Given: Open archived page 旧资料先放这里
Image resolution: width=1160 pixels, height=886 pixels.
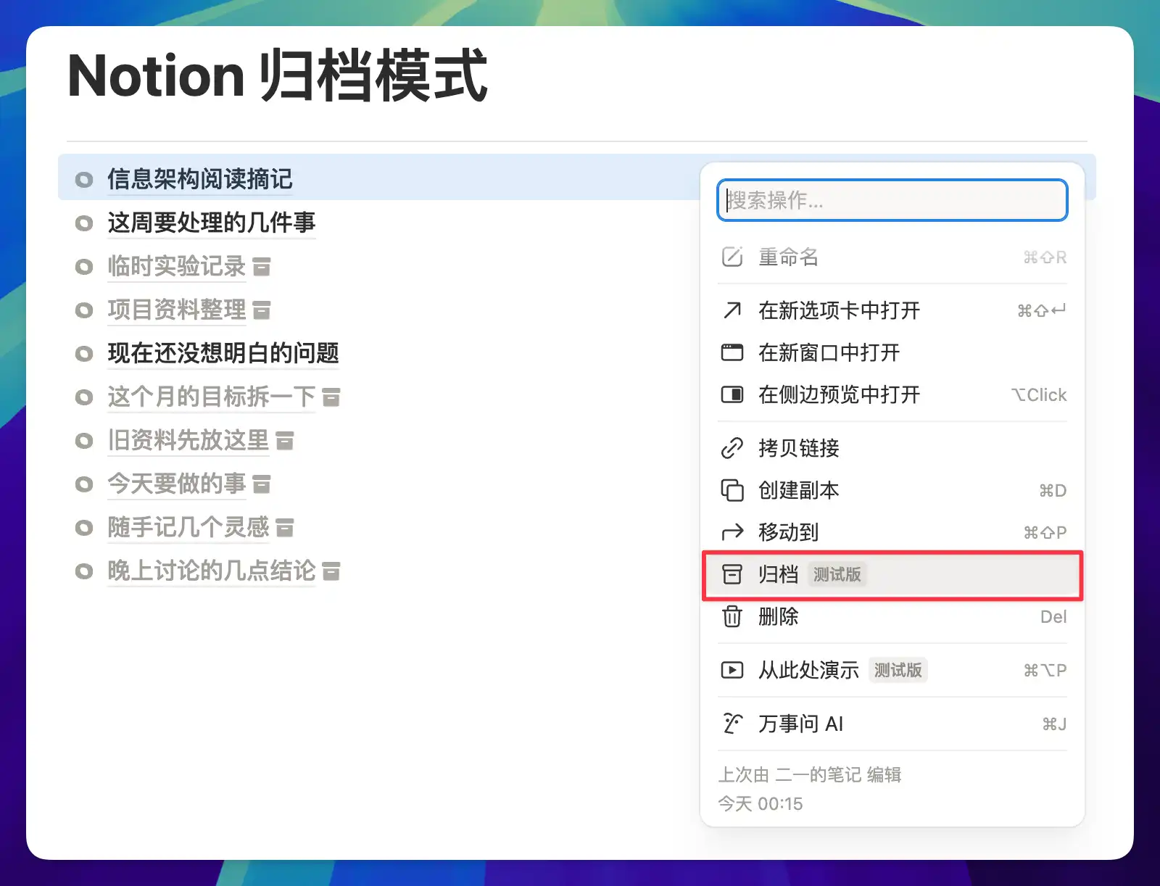Looking at the screenshot, I should (188, 440).
